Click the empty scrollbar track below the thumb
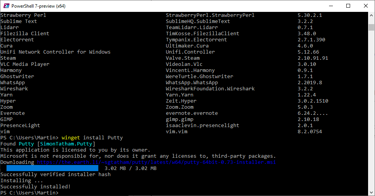375x196 pixels. pos(371,115)
